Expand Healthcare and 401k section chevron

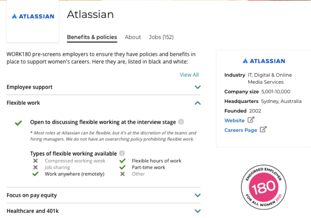tap(197, 211)
